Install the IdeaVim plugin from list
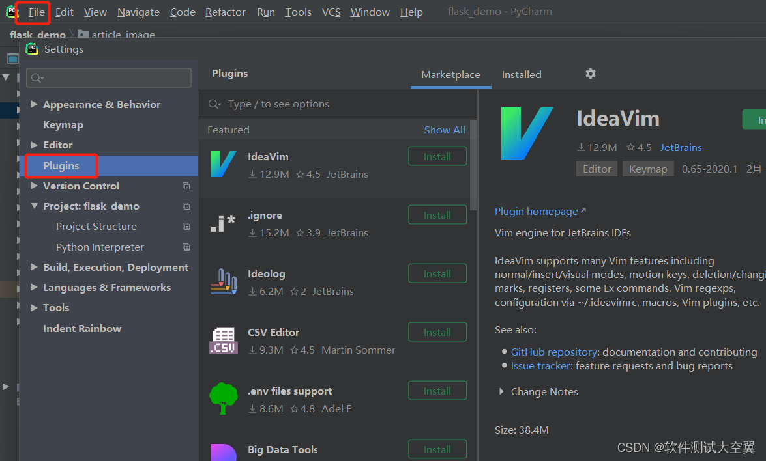The width and height of the screenshot is (766, 461). (x=437, y=156)
